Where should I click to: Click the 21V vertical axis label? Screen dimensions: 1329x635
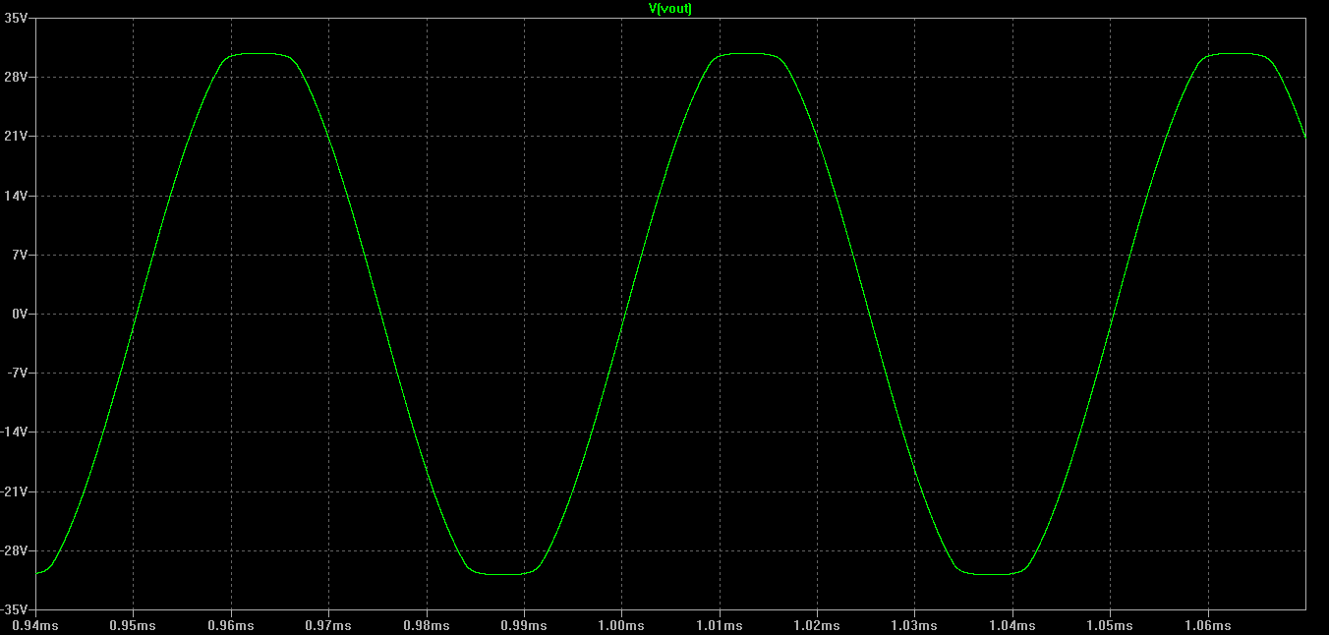(17, 136)
